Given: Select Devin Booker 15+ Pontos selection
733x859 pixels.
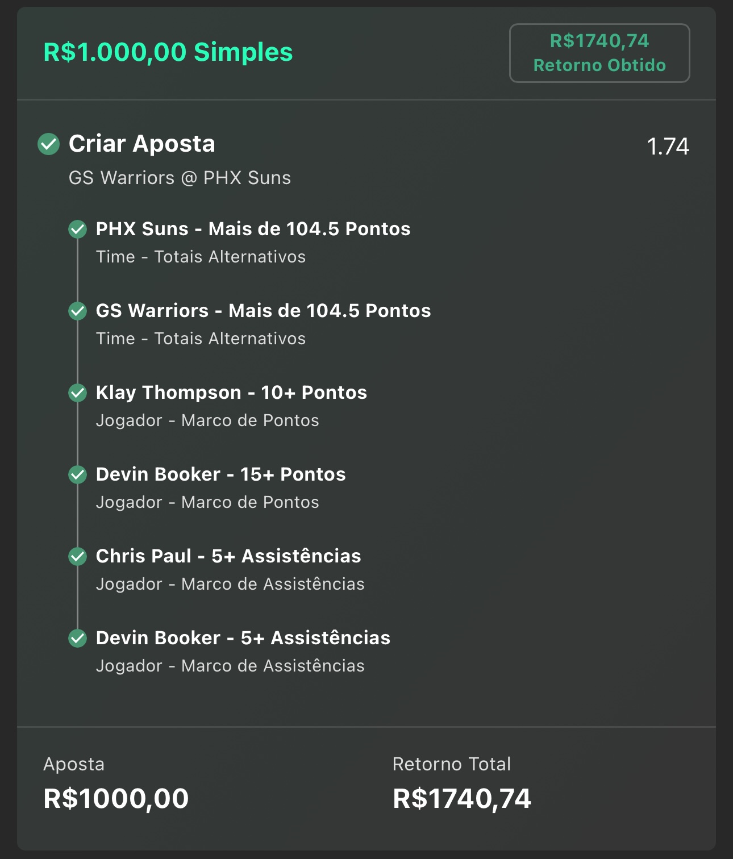Looking at the screenshot, I should click(221, 474).
